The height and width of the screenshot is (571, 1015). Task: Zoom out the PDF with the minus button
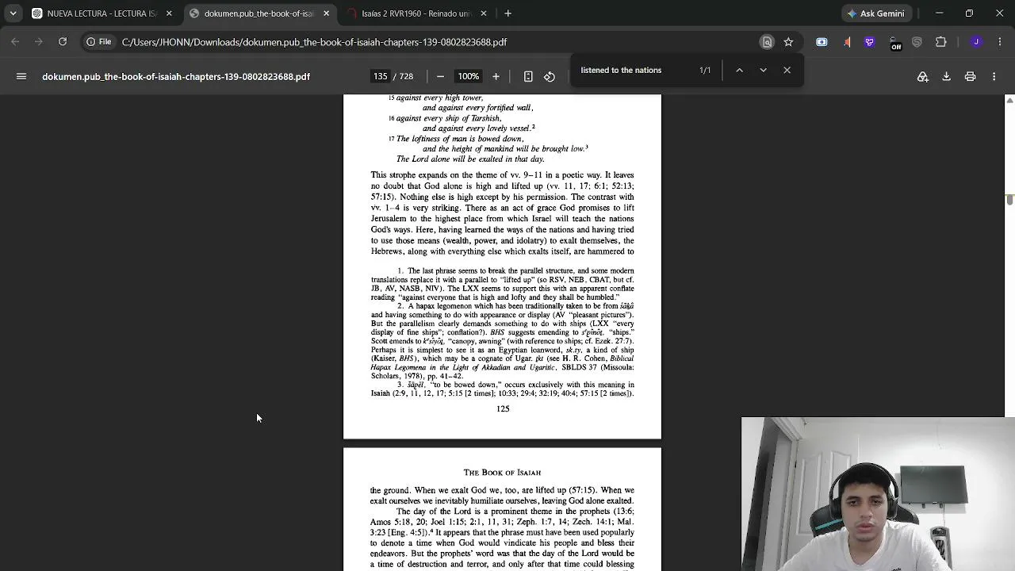[440, 76]
